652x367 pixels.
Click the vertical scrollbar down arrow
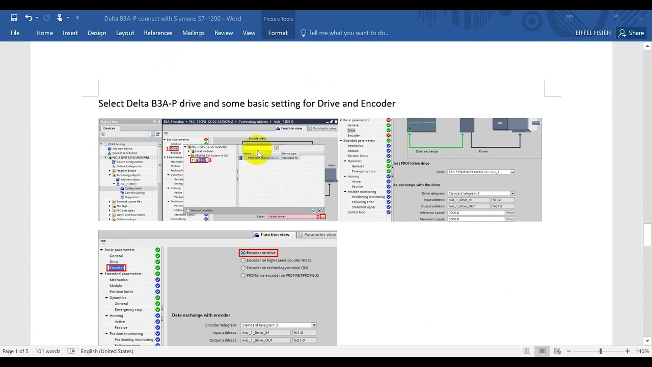647,341
